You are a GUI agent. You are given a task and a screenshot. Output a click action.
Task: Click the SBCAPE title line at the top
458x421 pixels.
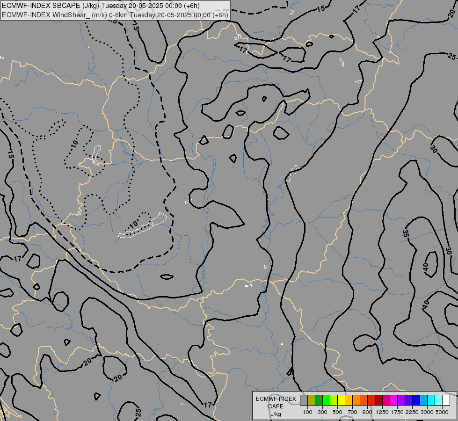click(x=101, y=6)
